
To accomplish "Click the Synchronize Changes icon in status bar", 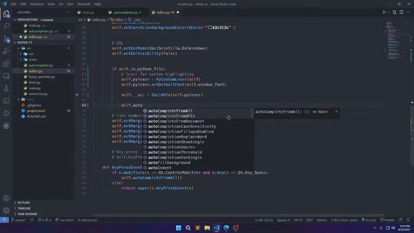I will pyautogui.click(x=32, y=220).
